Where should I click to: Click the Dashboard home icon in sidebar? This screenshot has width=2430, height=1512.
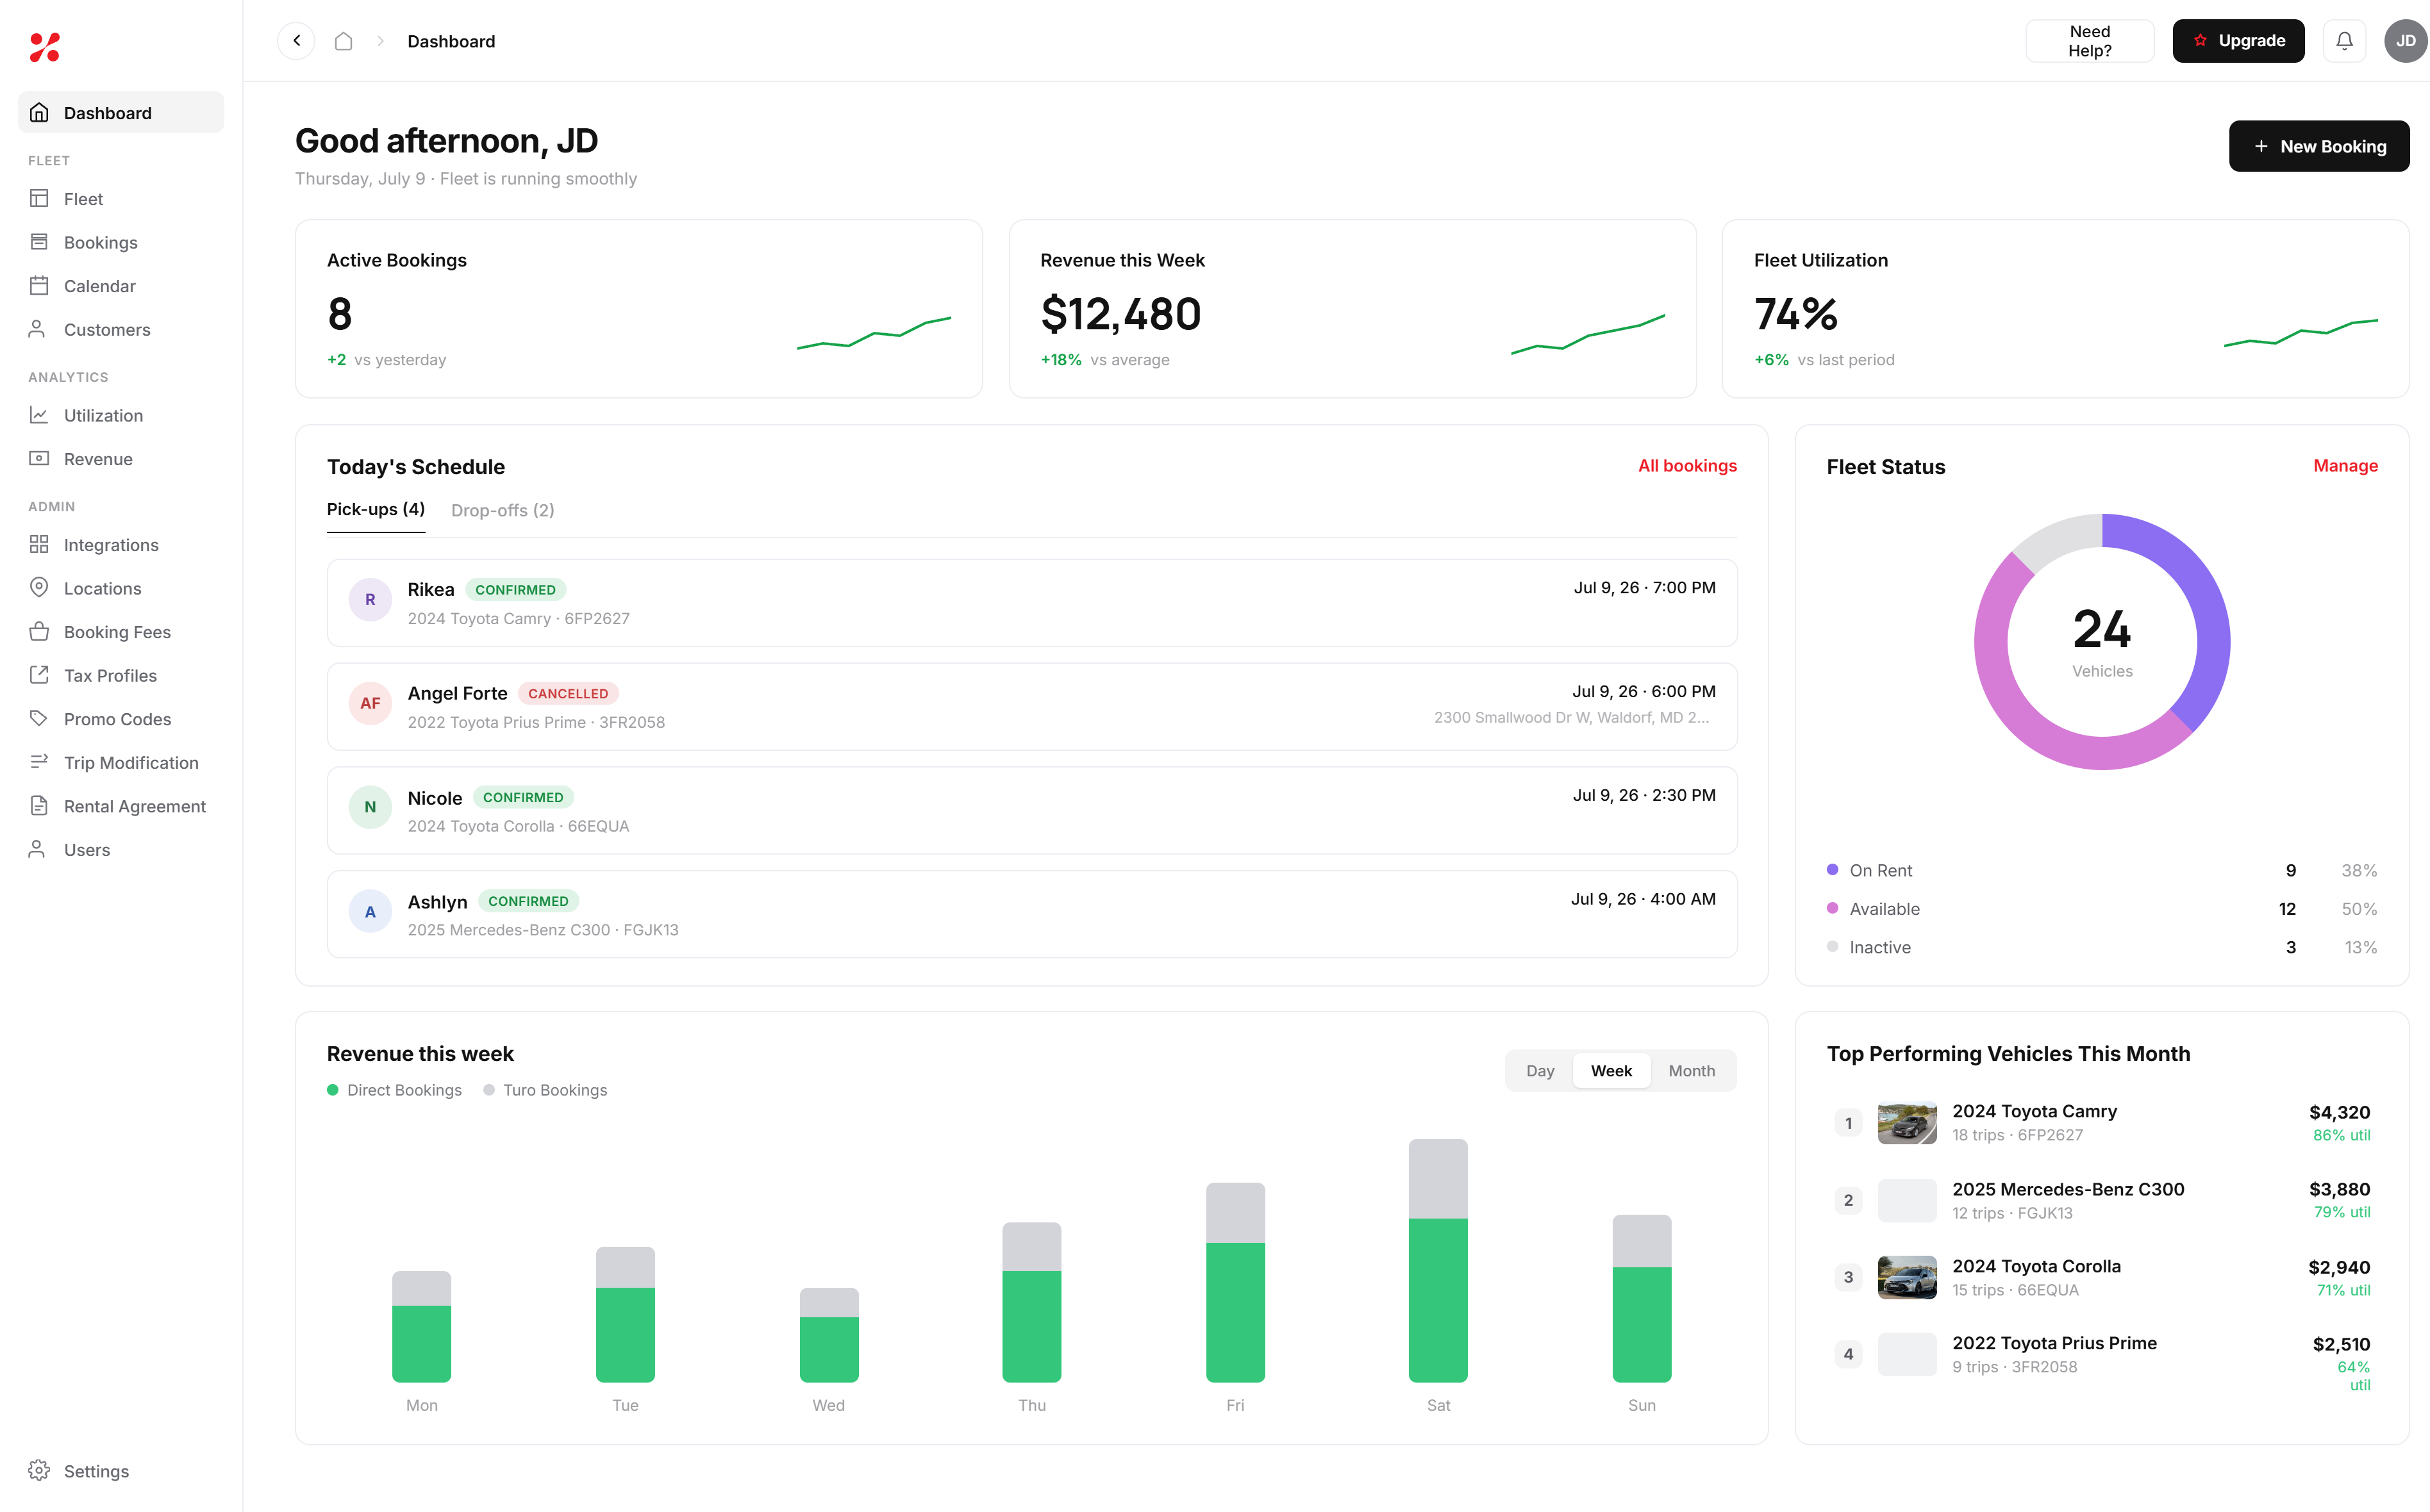39,113
